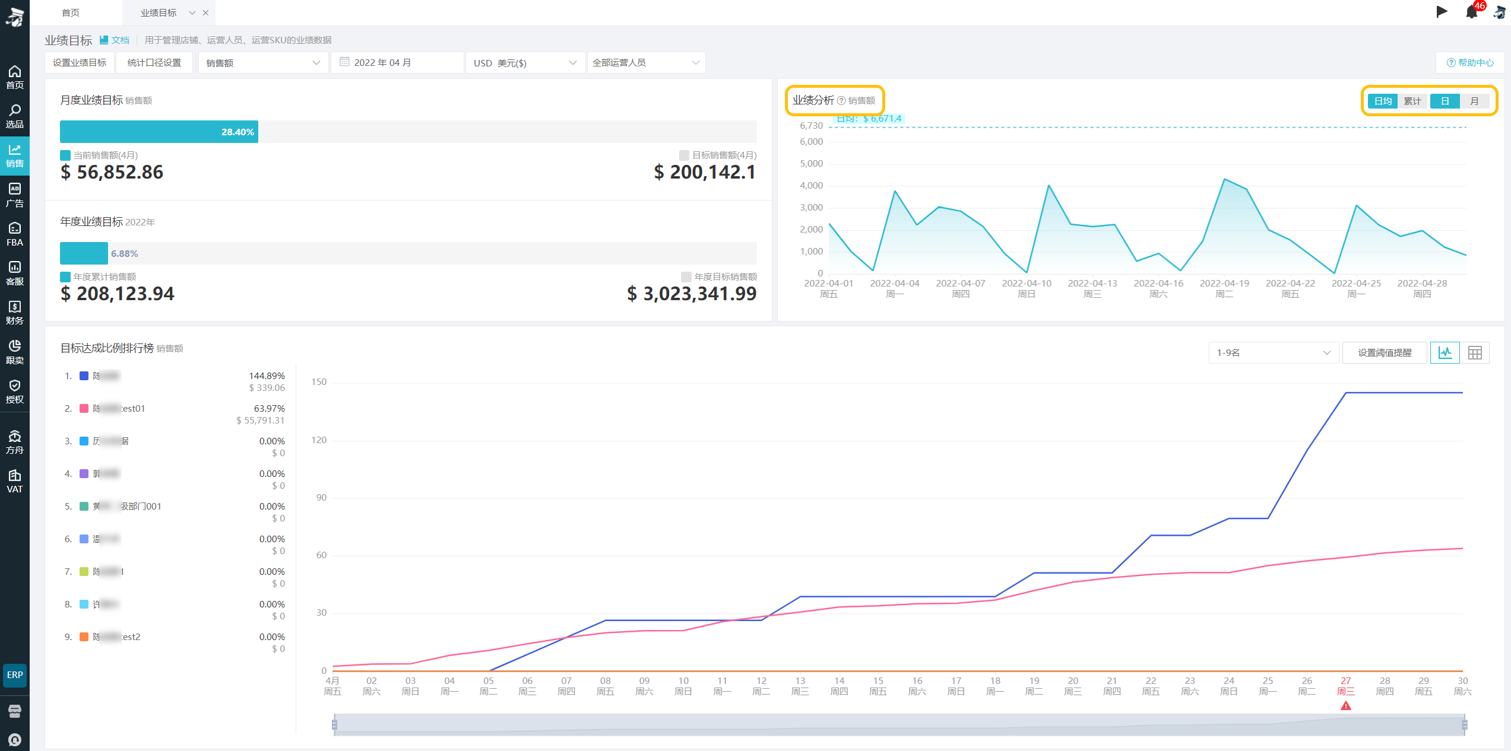
Task: Open the USD 美元 currency dropdown
Action: tap(525, 62)
